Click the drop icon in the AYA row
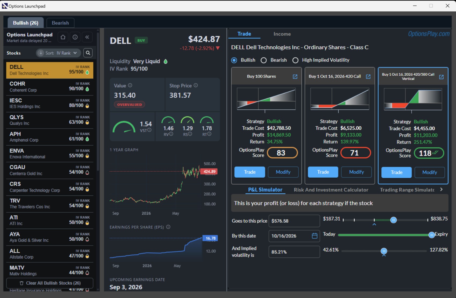 point(87,239)
